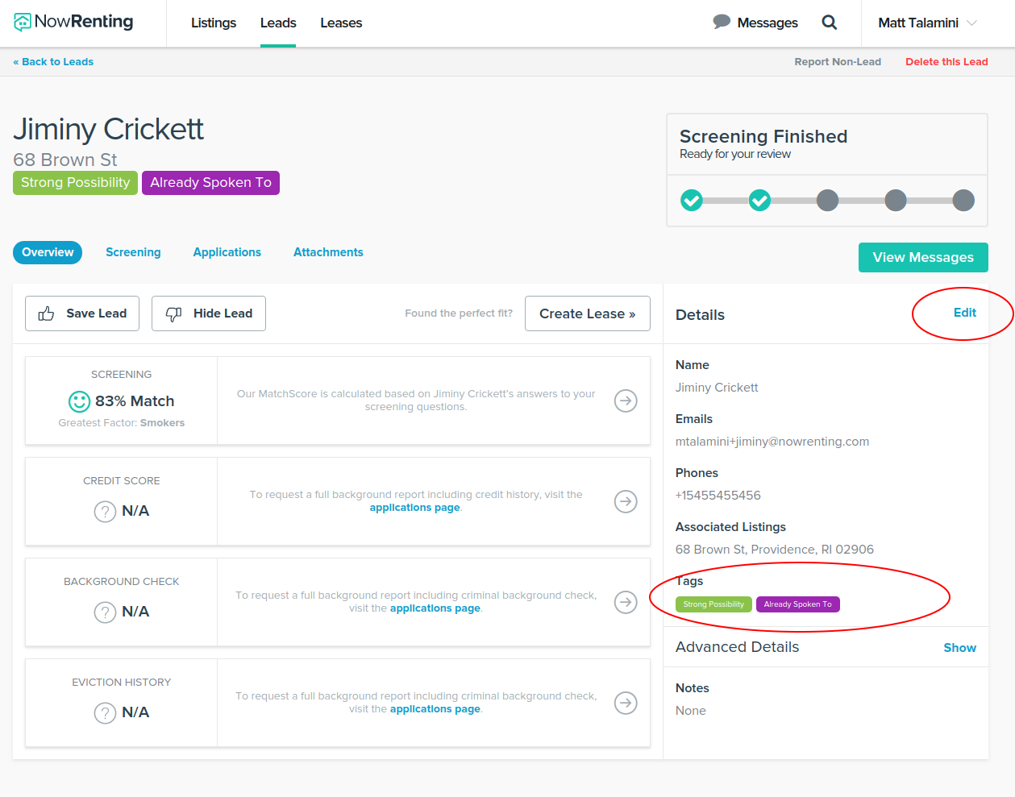Viewport: 1015px width, 797px height.
Task: Click the email mtalamini+jiminy@nowrenting.com
Action: (772, 442)
